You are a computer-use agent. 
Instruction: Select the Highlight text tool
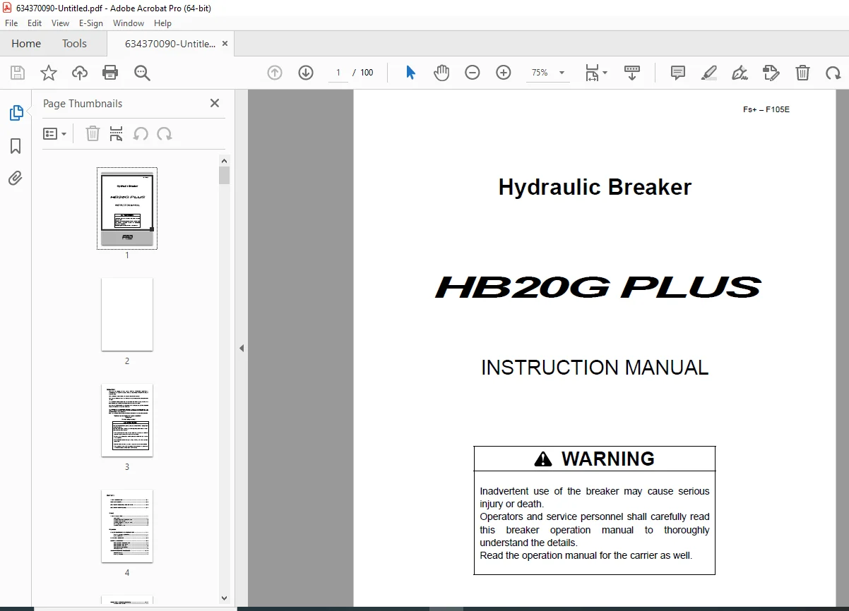coord(709,73)
